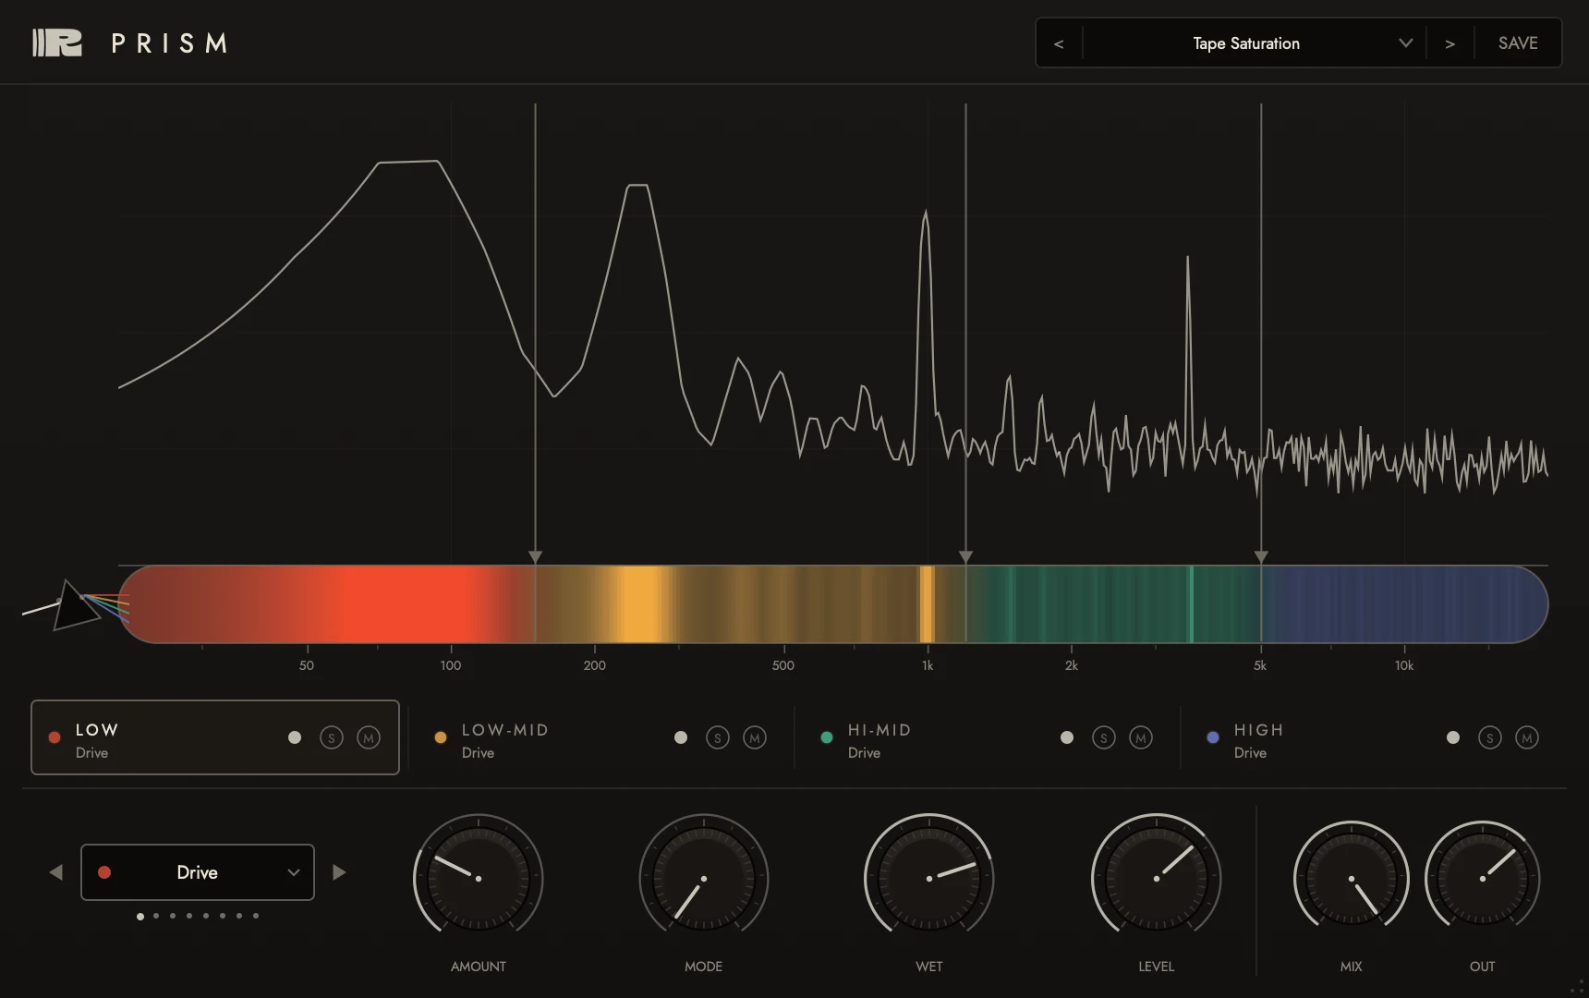Click the AMOUNT label
The image size is (1589, 998).
(479, 967)
